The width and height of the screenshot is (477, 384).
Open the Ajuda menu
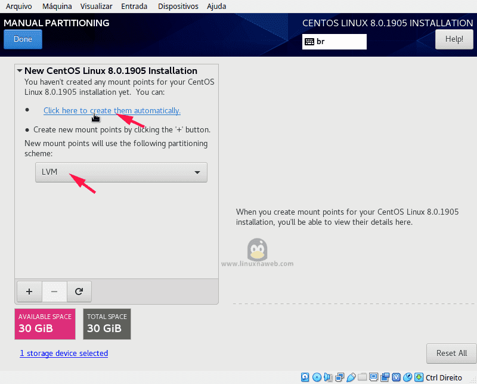point(216,7)
